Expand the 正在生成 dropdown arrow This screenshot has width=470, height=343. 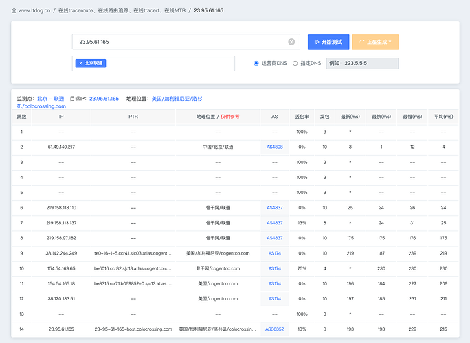pyautogui.click(x=390, y=42)
